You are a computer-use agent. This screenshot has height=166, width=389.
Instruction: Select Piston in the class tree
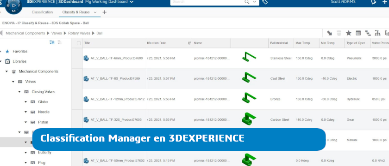[43, 122]
